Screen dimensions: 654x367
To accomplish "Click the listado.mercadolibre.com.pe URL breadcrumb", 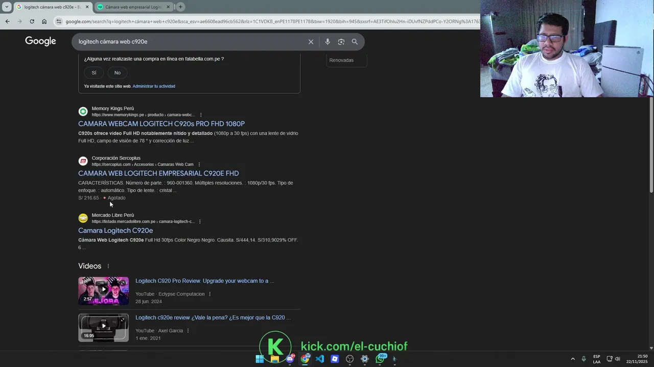I will (x=143, y=222).
